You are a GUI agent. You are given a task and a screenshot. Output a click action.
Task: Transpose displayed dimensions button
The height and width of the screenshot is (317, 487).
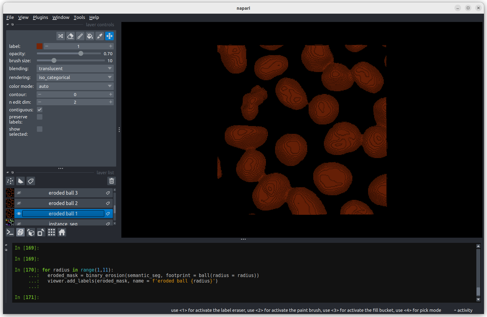[41, 232]
